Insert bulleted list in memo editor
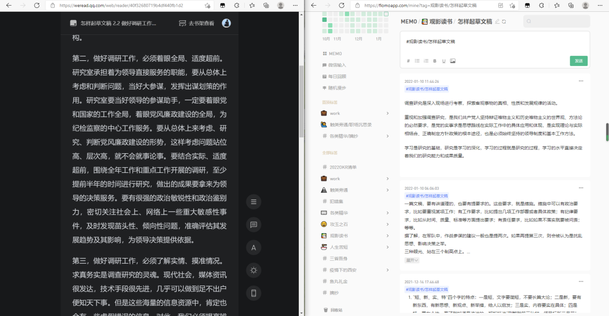The height and width of the screenshot is (316, 609). click(417, 61)
